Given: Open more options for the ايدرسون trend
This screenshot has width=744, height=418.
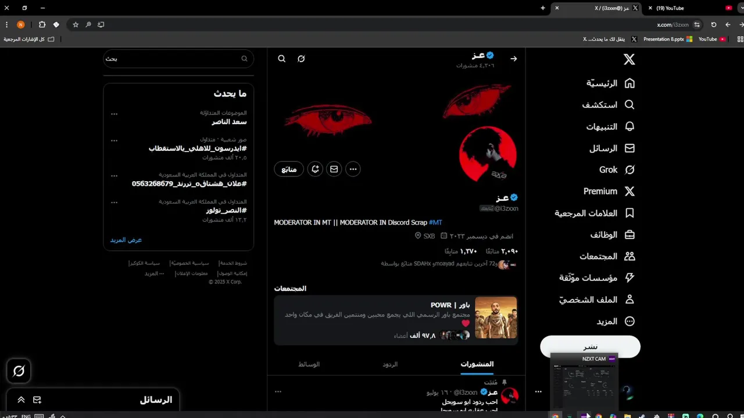Looking at the screenshot, I should click(114, 140).
